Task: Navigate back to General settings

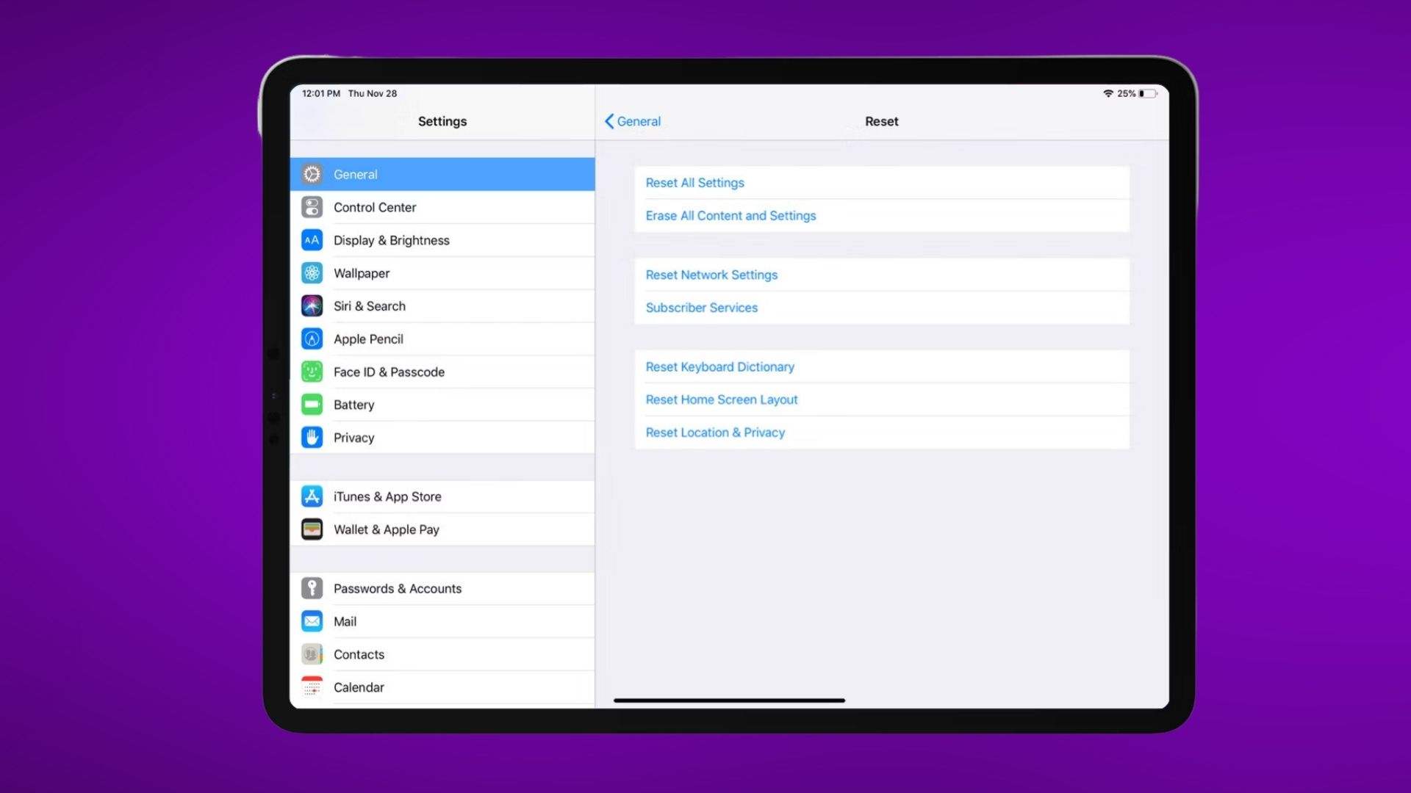Action: click(x=632, y=121)
